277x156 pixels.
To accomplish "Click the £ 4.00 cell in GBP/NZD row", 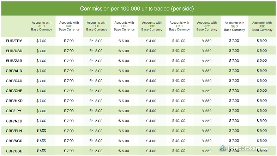I will [x=151, y=121].
